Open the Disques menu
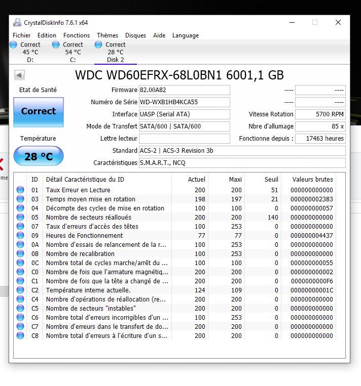 click(x=135, y=35)
